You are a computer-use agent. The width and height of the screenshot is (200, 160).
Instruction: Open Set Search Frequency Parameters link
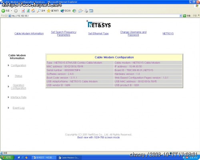click(64, 34)
